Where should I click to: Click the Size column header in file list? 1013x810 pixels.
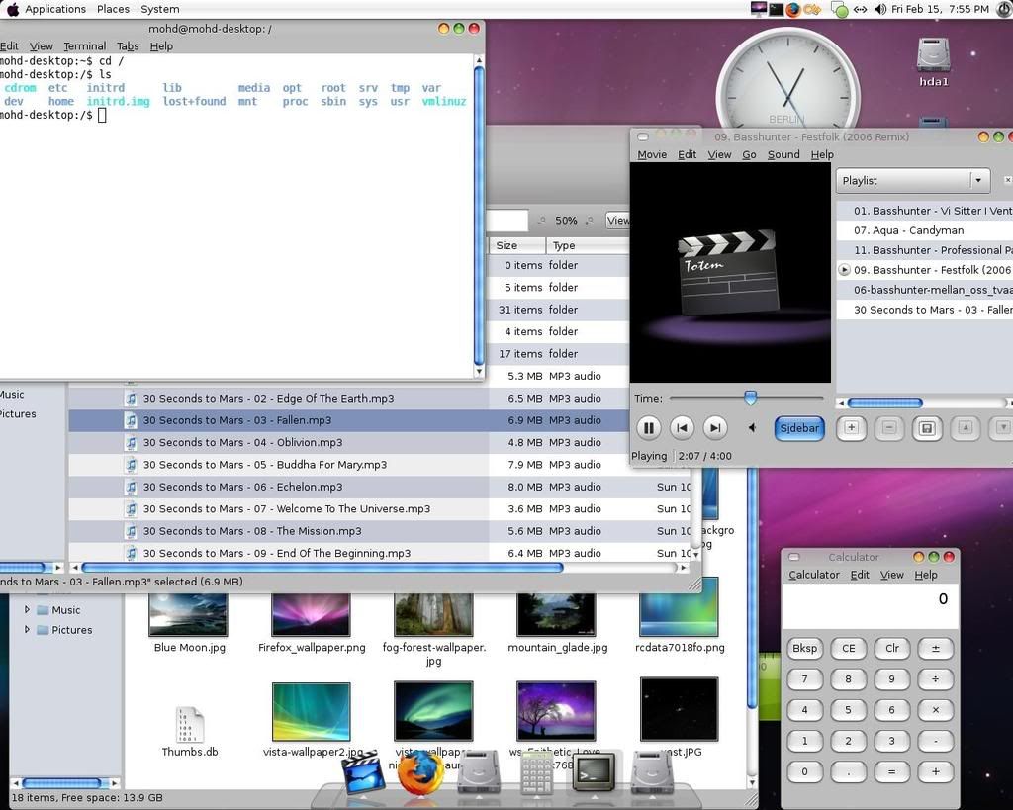pos(515,245)
